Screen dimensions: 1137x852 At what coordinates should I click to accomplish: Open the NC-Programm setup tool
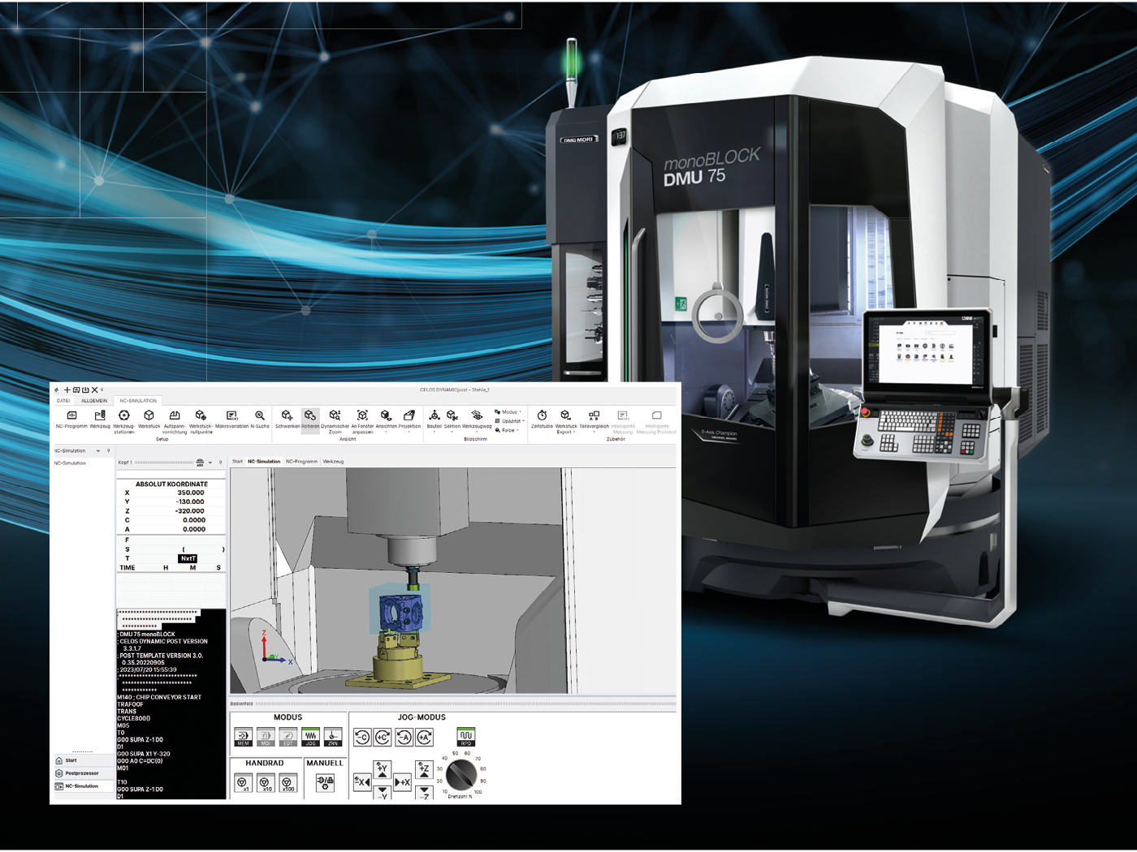point(71,416)
